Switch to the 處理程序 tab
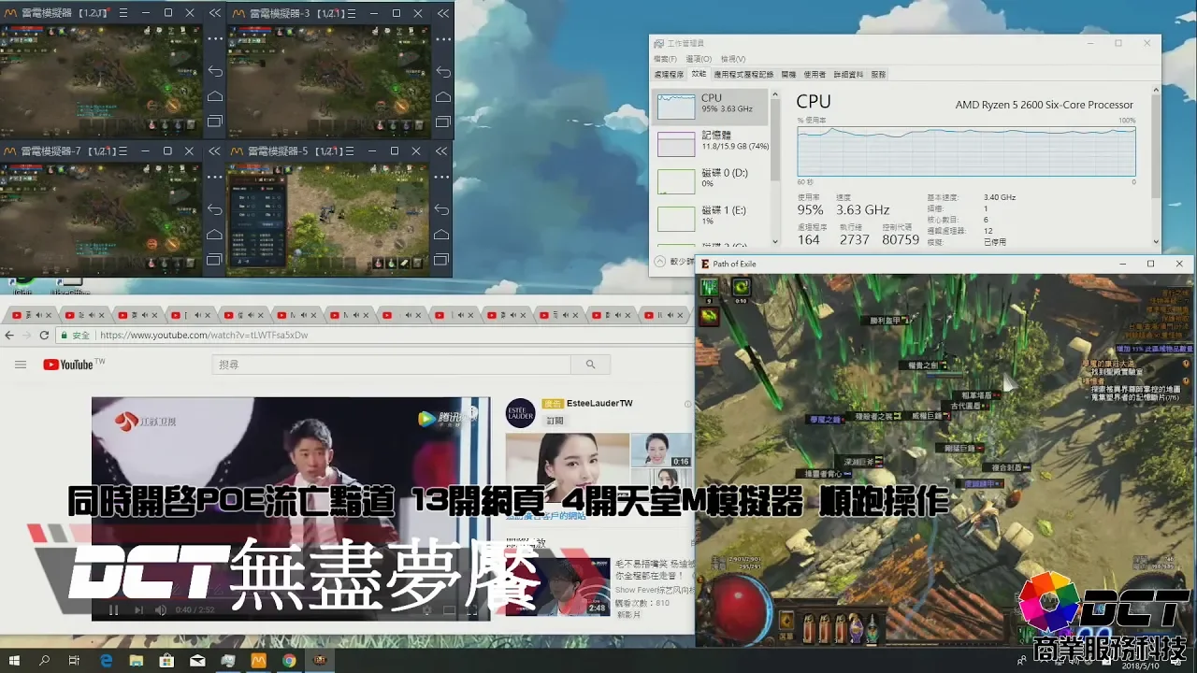Image resolution: width=1197 pixels, height=673 pixels. (x=669, y=74)
